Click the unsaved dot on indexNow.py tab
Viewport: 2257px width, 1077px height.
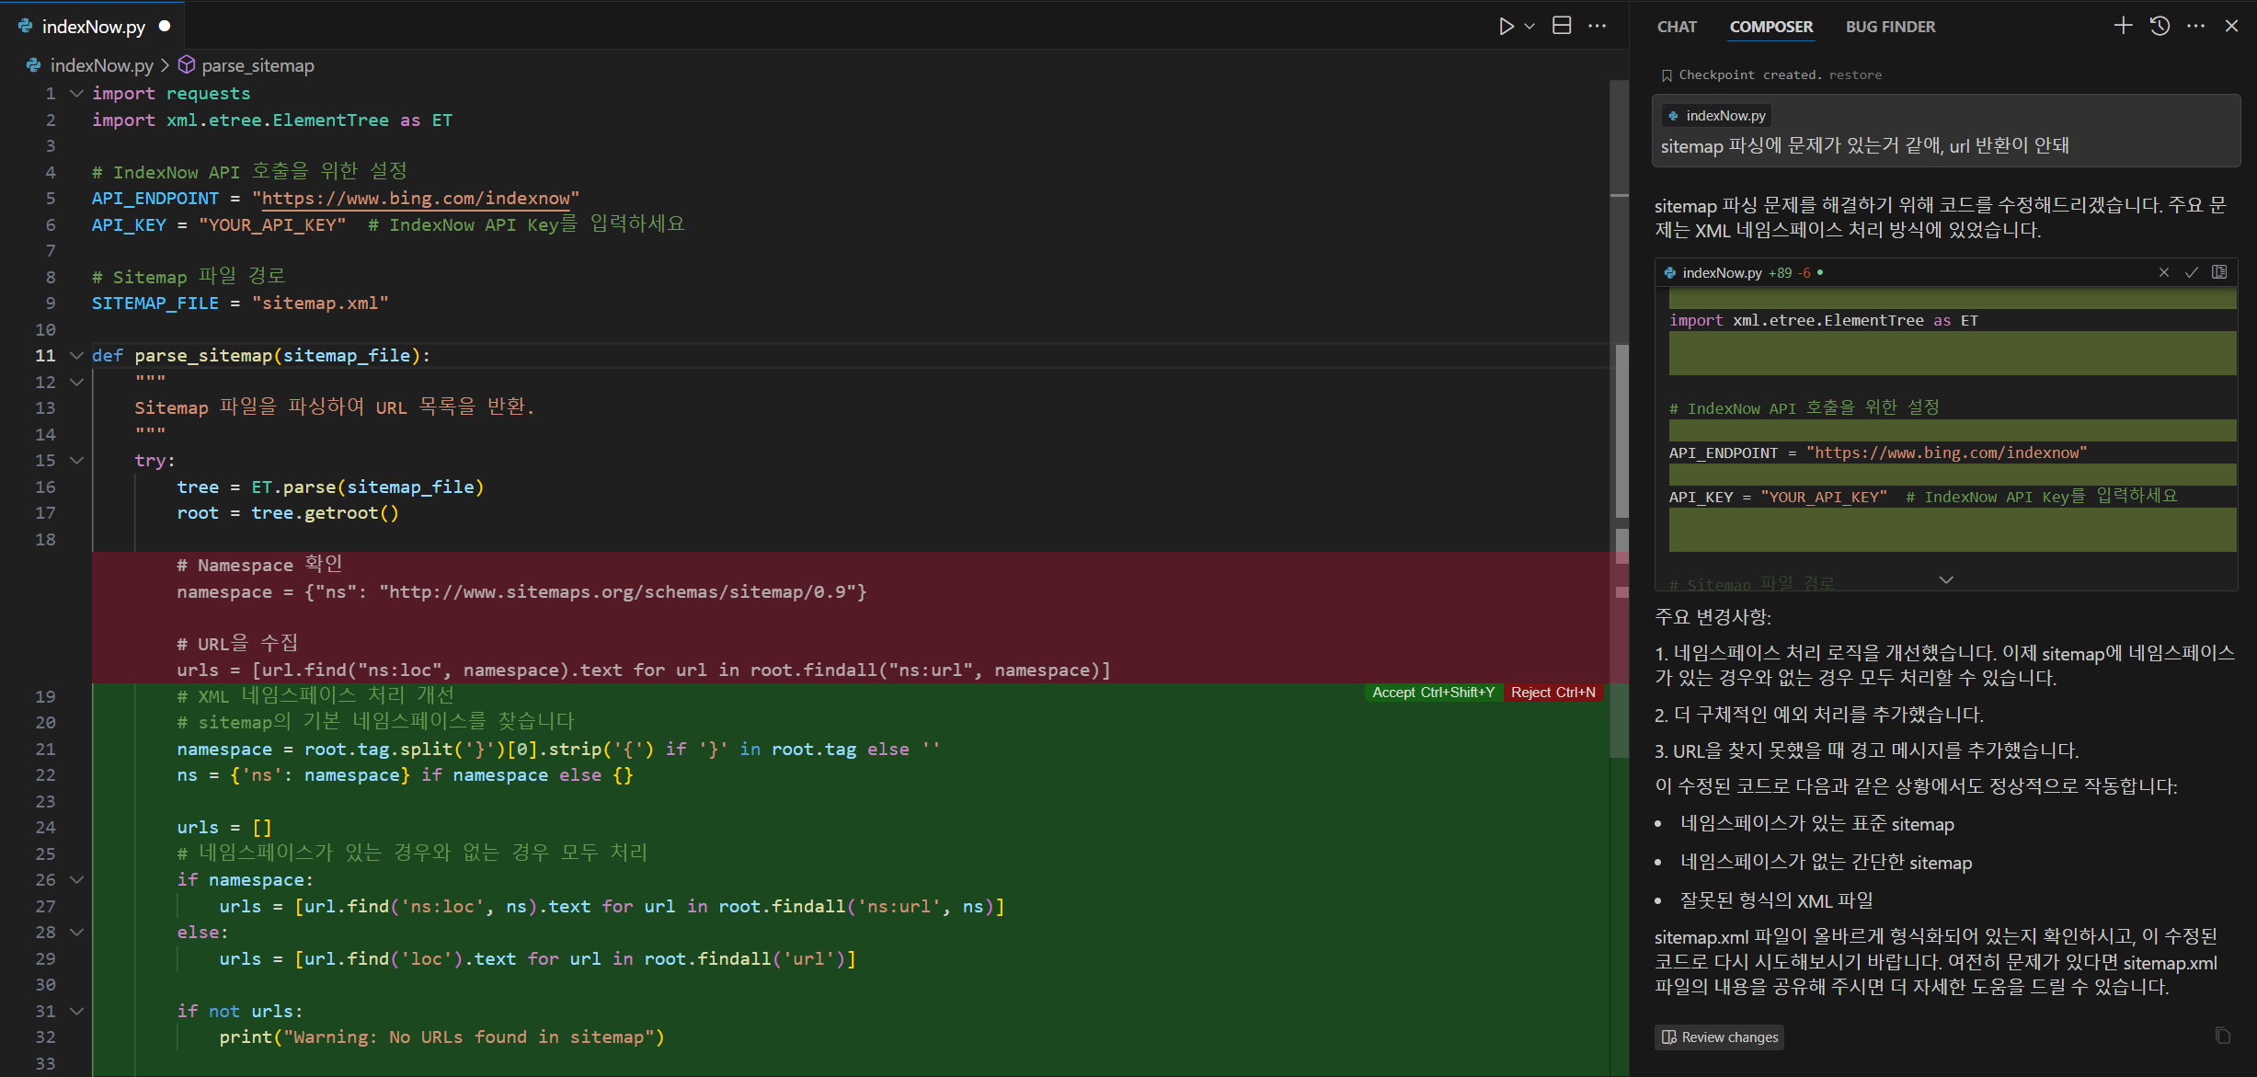[165, 26]
